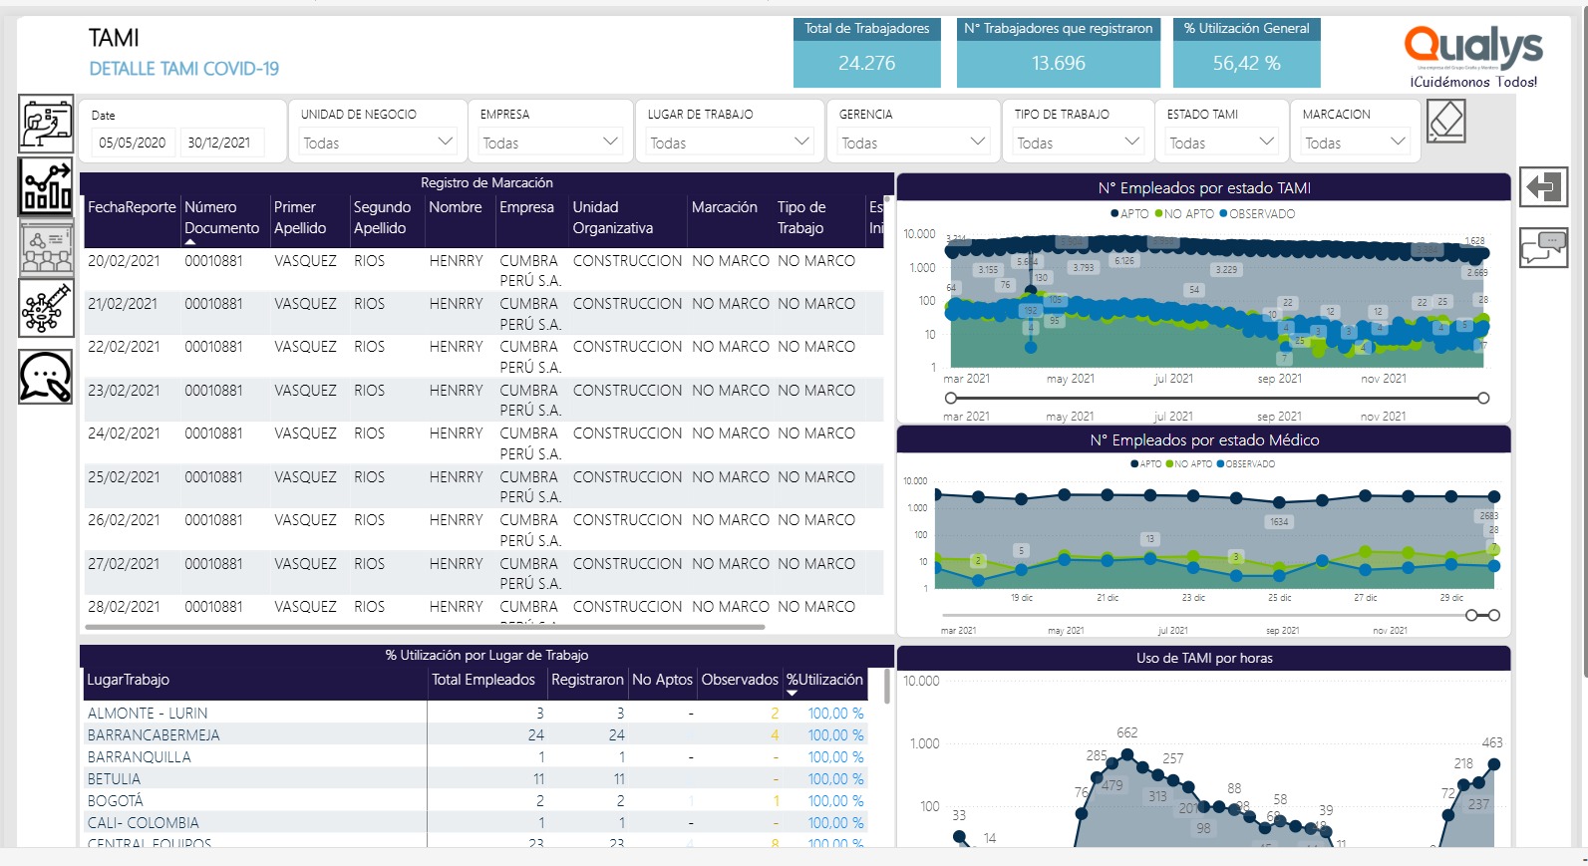
Task: Select the bar chart trend sidebar icon
Action: click(x=46, y=186)
